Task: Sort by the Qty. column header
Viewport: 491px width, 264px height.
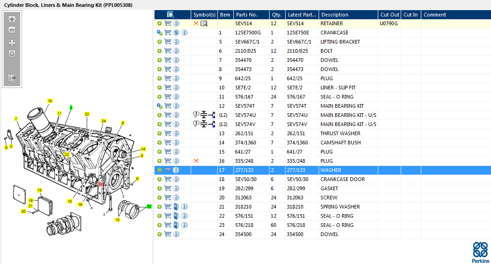Action: point(277,15)
